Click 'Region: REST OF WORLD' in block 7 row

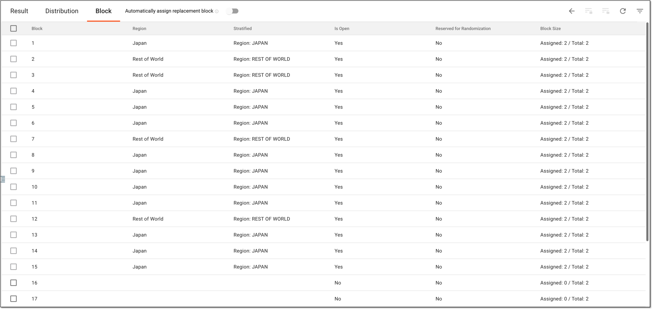(262, 139)
